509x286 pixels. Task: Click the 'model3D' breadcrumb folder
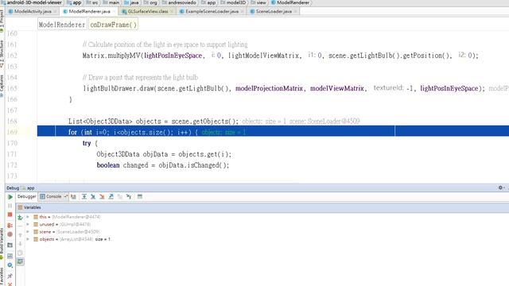[x=233, y=2]
